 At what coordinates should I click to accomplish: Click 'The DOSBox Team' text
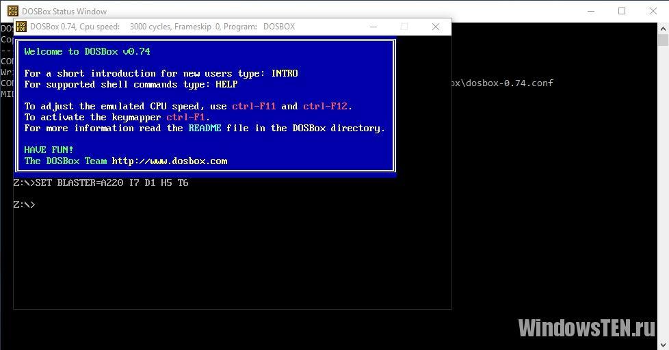click(65, 161)
